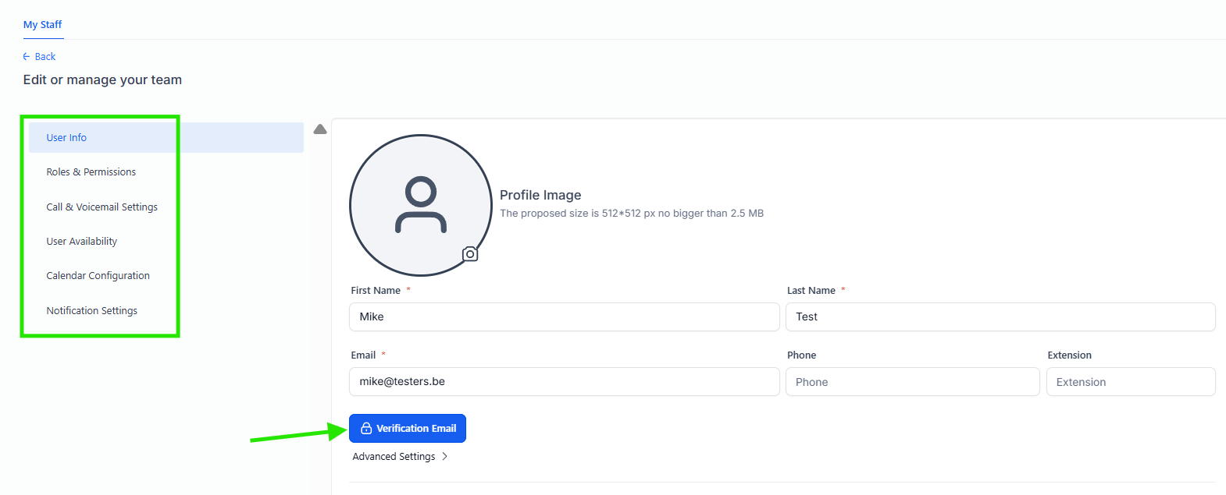Click the Phone input field
This screenshot has height=495, width=1226.
912,381
